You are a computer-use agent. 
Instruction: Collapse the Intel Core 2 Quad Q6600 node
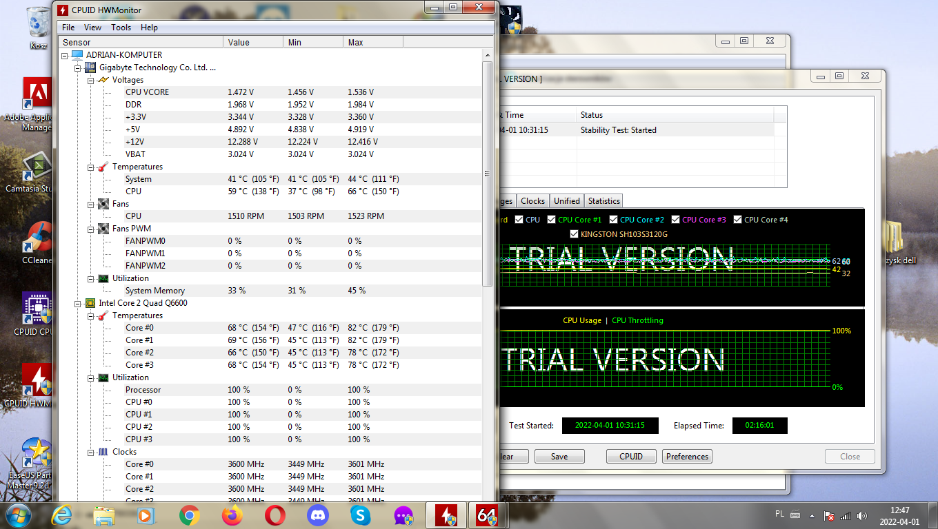77,303
